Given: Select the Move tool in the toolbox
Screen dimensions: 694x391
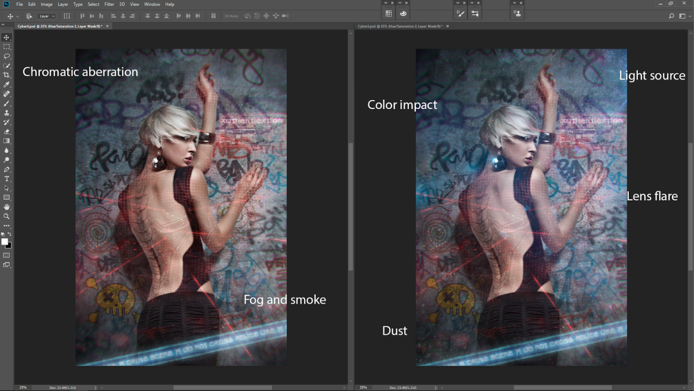Looking at the screenshot, I should click(x=7, y=37).
